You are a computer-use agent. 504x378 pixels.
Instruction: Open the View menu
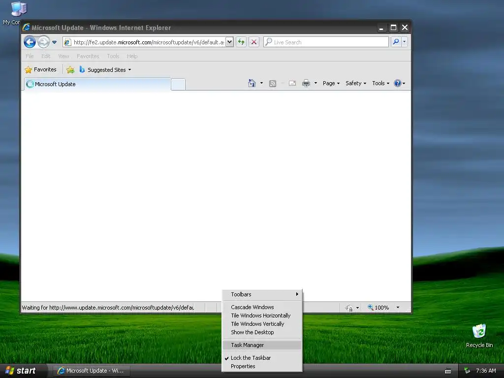(63, 56)
